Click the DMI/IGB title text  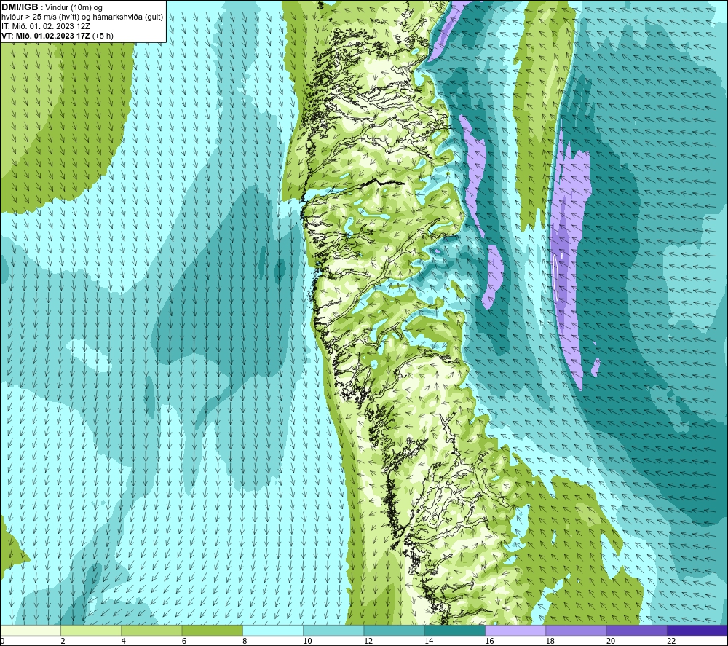coord(20,7)
